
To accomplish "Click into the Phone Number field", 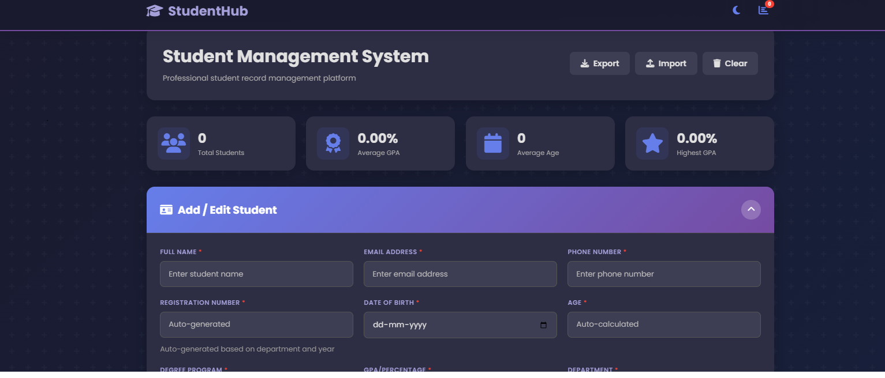I will click(x=664, y=274).
